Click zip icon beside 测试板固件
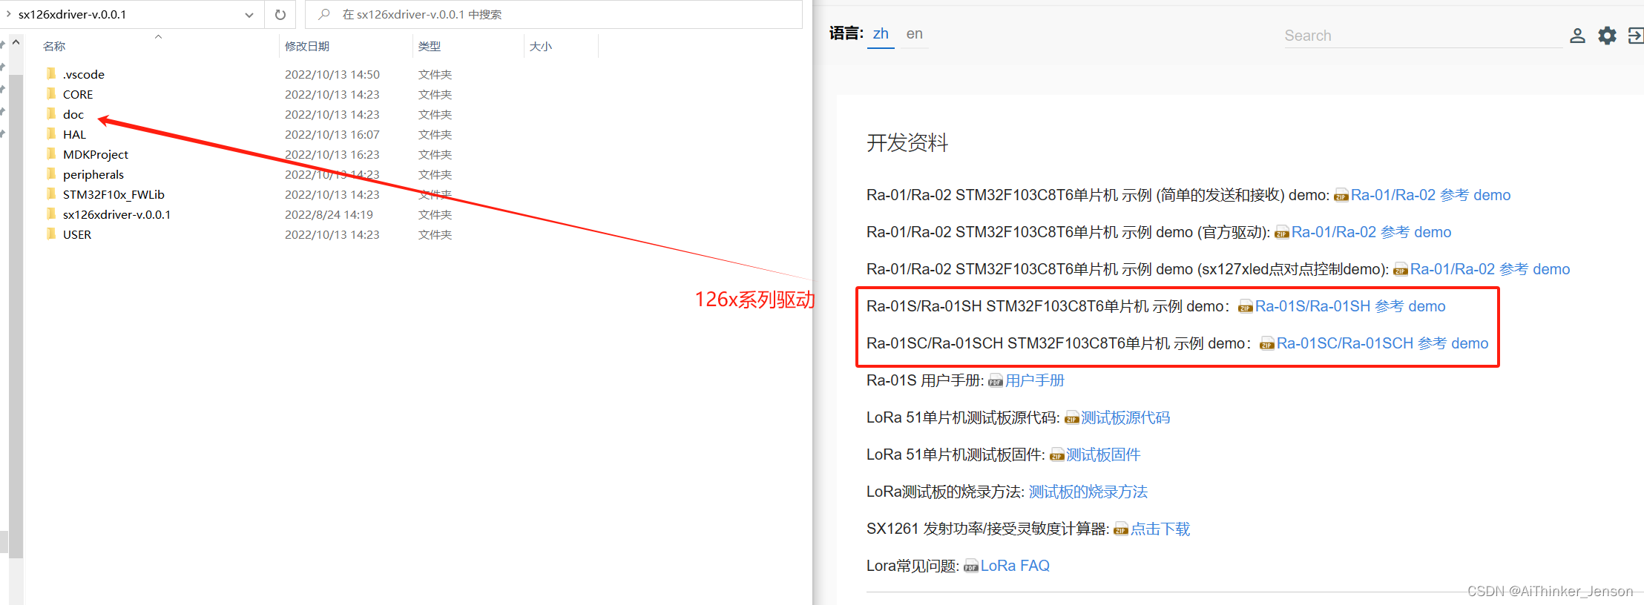1644x605 pixels. click(x=1057, y=455)
